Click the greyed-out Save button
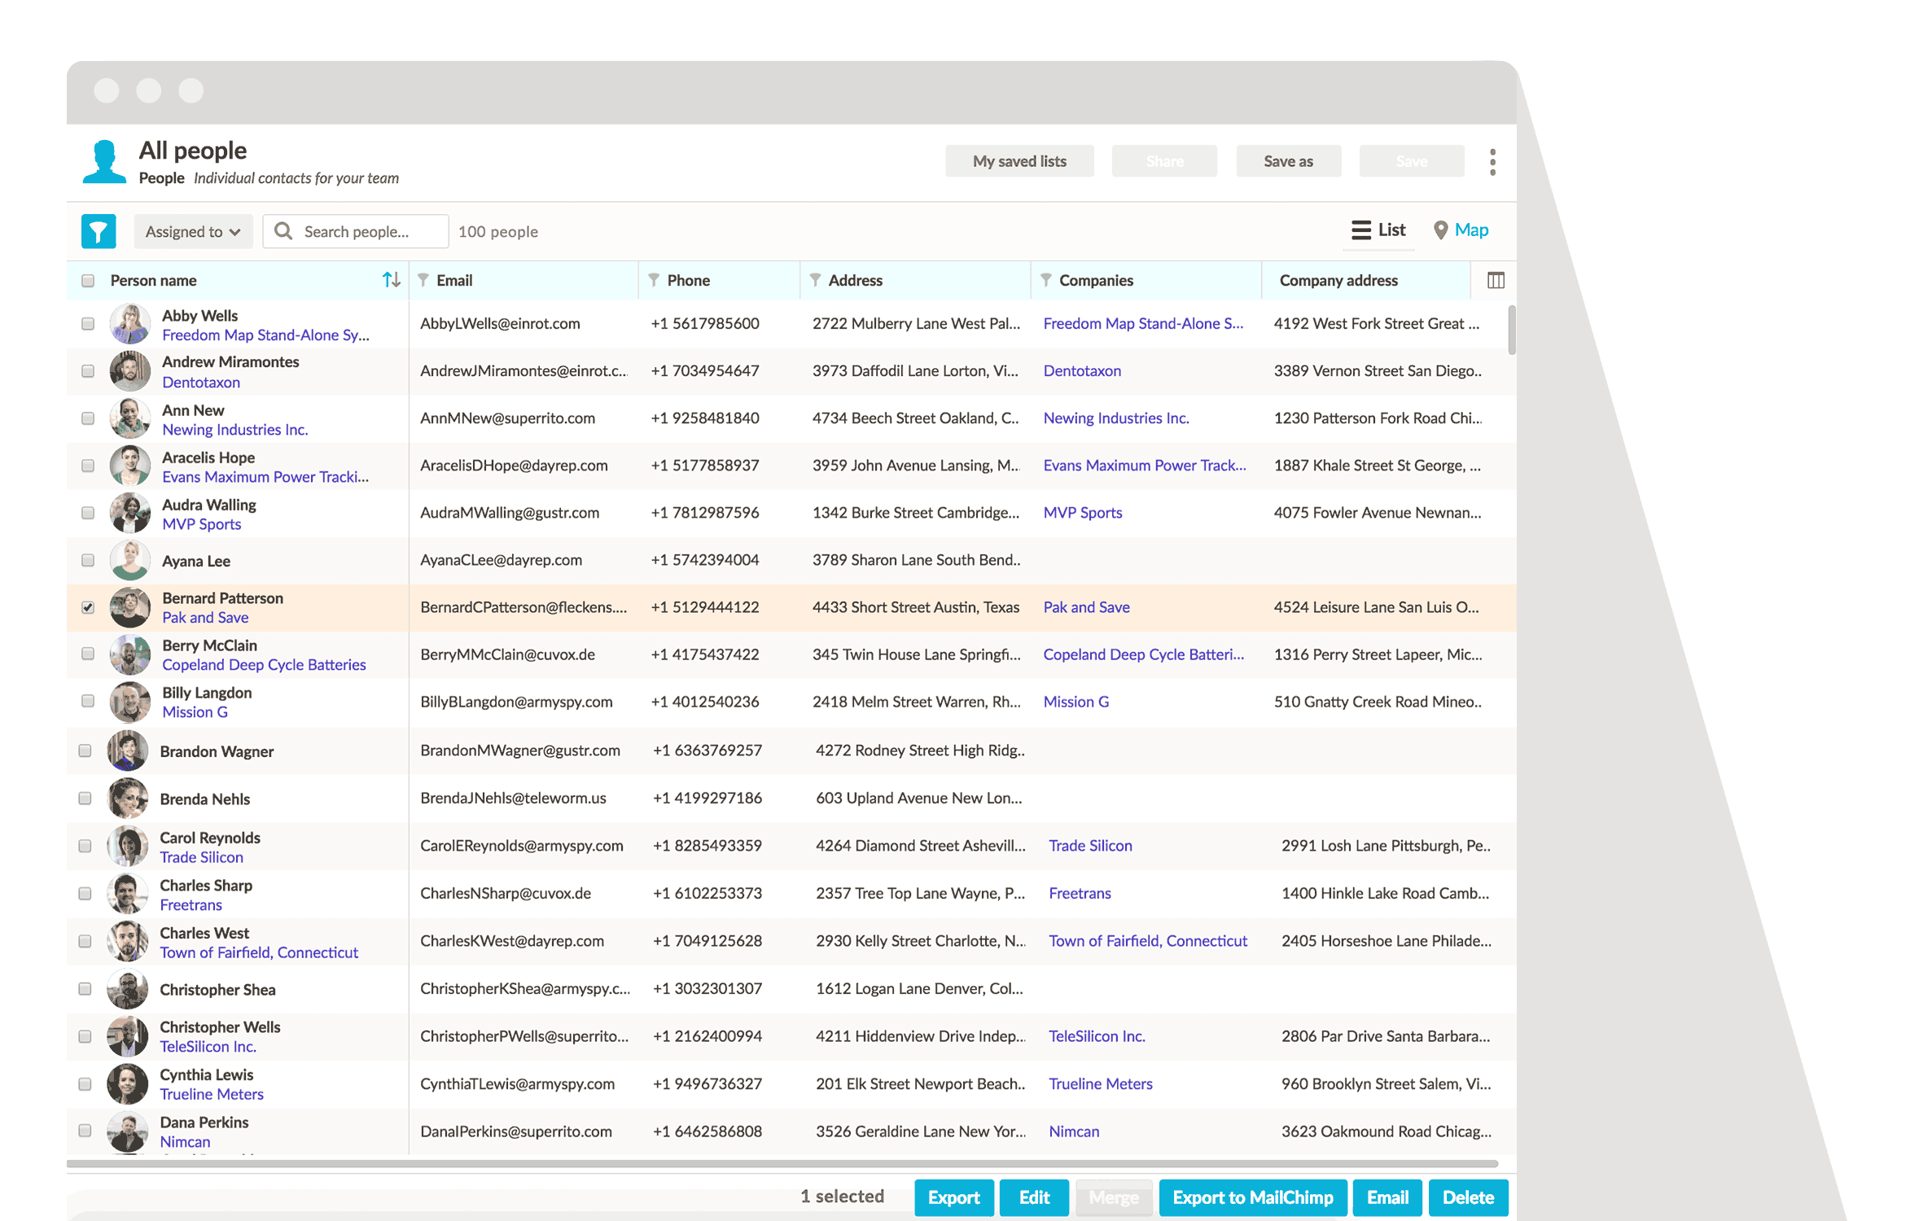1910x1221 pixels. click(x=1412, y=161)
